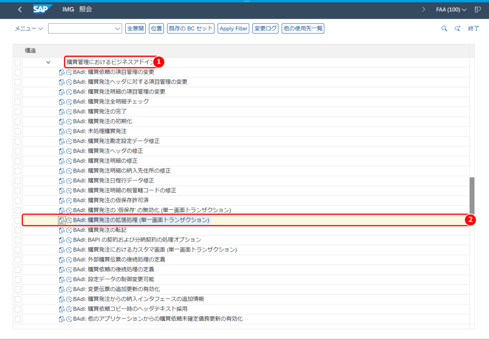Execute activity icon for 購買発注ヘッダの修正

click(x=69, y=151)
